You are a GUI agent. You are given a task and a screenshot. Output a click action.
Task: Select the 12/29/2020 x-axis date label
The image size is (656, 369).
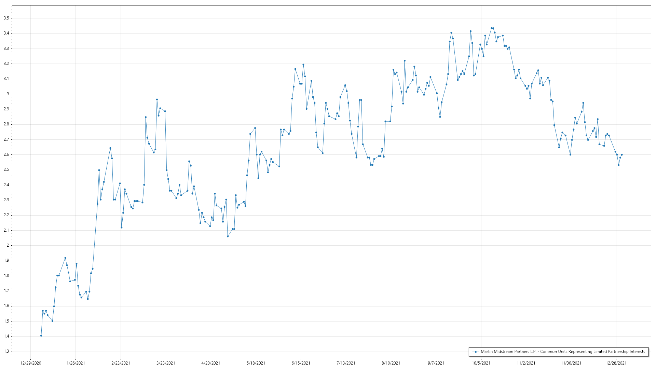click(31, 363)
